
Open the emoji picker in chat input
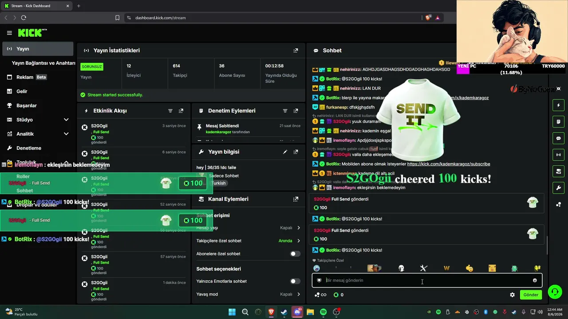pos(535,280)
